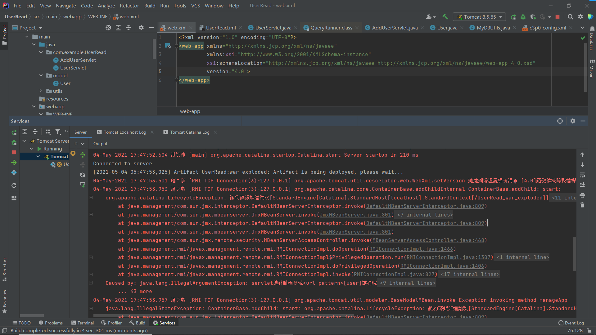The width and height of the screenshot is (596, 335).
Task: Start debug with the green bug icon
Action: coord(523,17)
